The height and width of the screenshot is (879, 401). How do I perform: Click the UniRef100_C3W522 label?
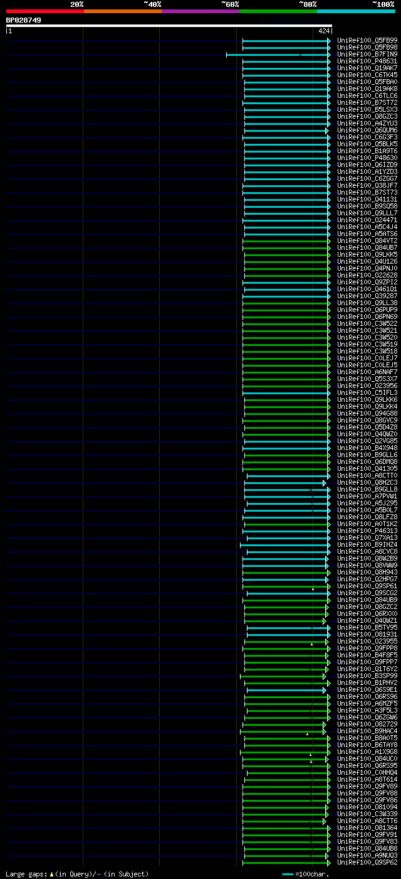coord(367,323)
